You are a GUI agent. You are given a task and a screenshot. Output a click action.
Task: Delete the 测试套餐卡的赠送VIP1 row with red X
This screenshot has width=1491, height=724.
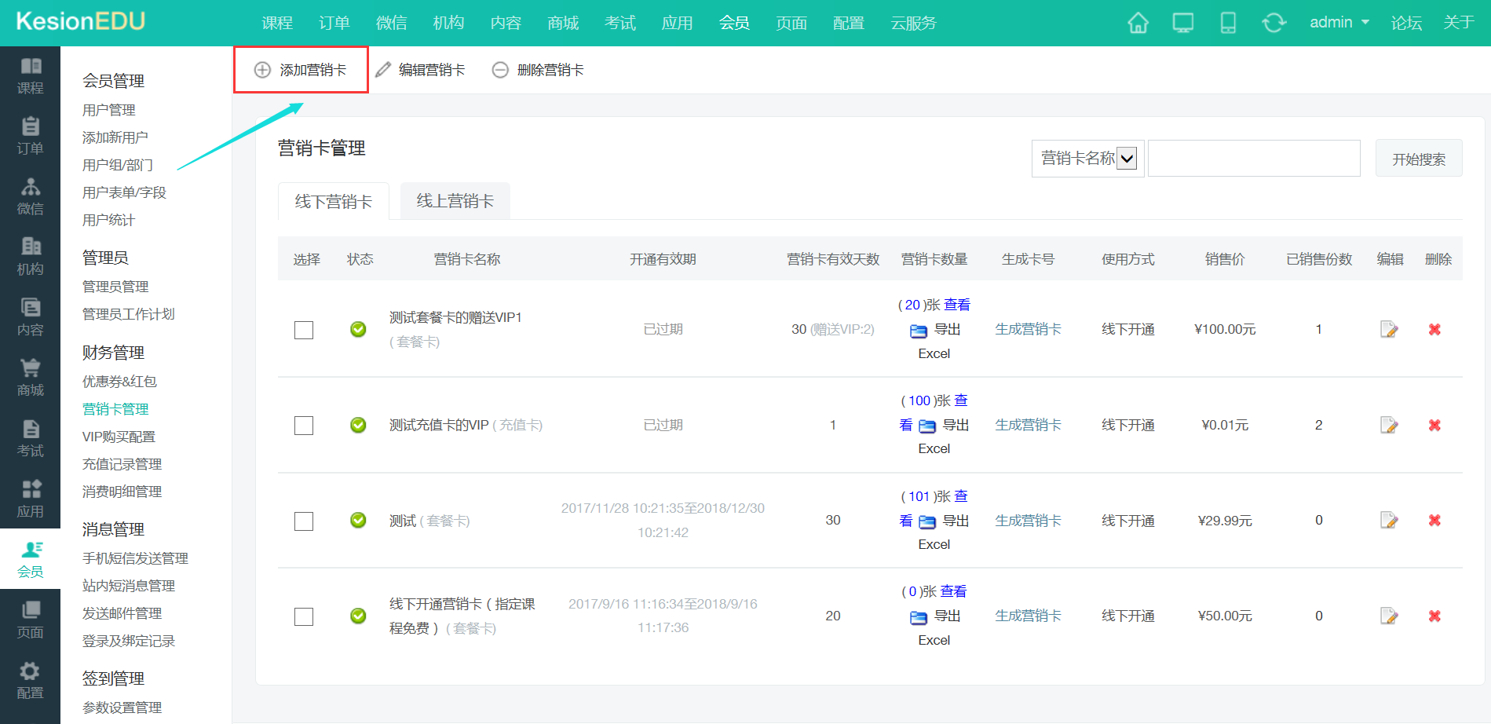(x=1434, y=330)
